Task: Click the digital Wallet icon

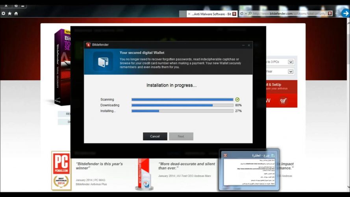Action: pos(103,61)
